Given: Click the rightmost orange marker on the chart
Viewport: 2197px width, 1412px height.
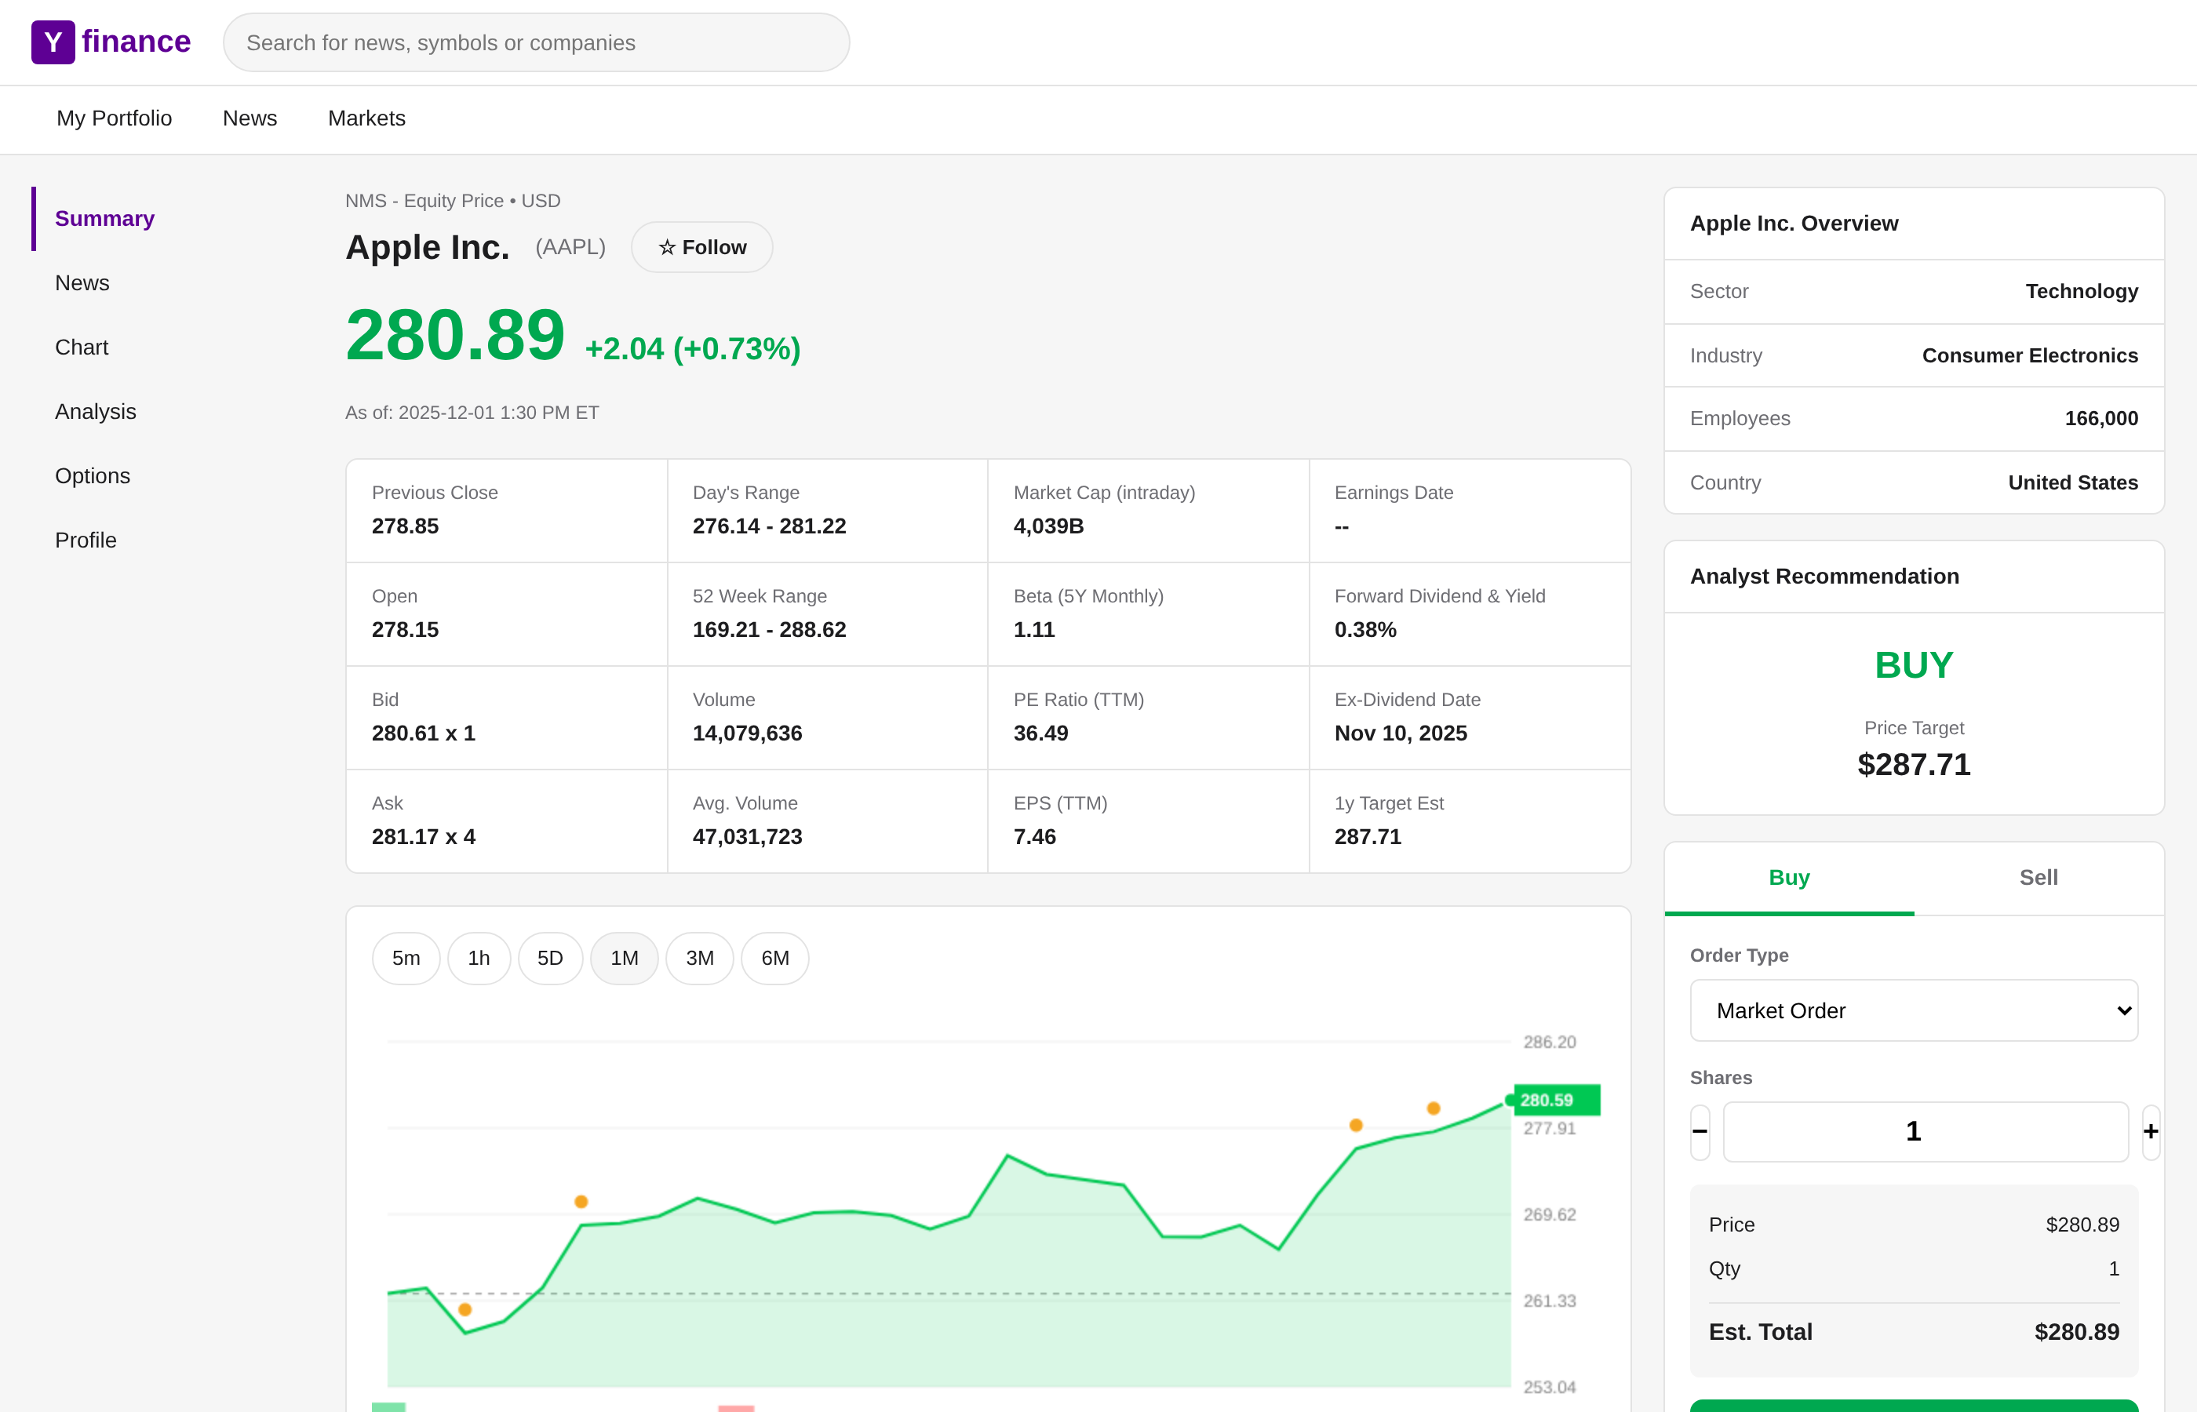Looking at the screenshot, I should [x=1434, y=1108].
